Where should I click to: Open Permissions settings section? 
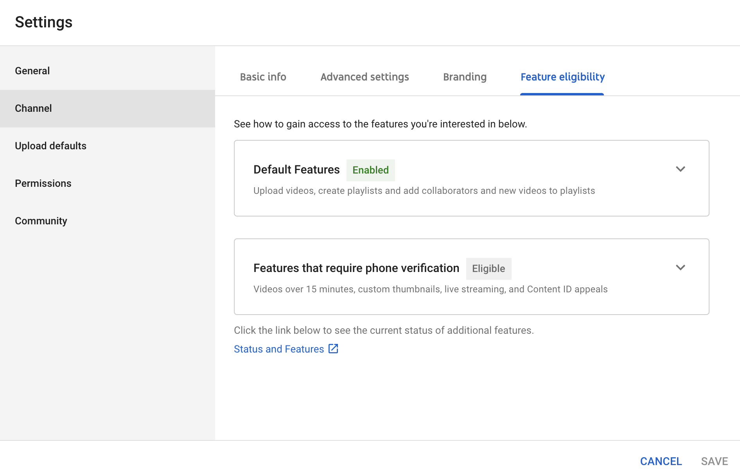(108, 183)
